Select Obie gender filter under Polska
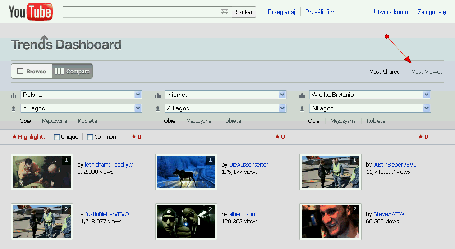The height and width of the screenshot is (249, 455). click(x=25, y=121)
